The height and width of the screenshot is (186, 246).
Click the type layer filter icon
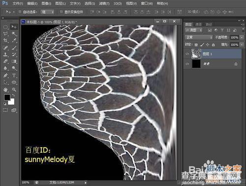[222, 30]
